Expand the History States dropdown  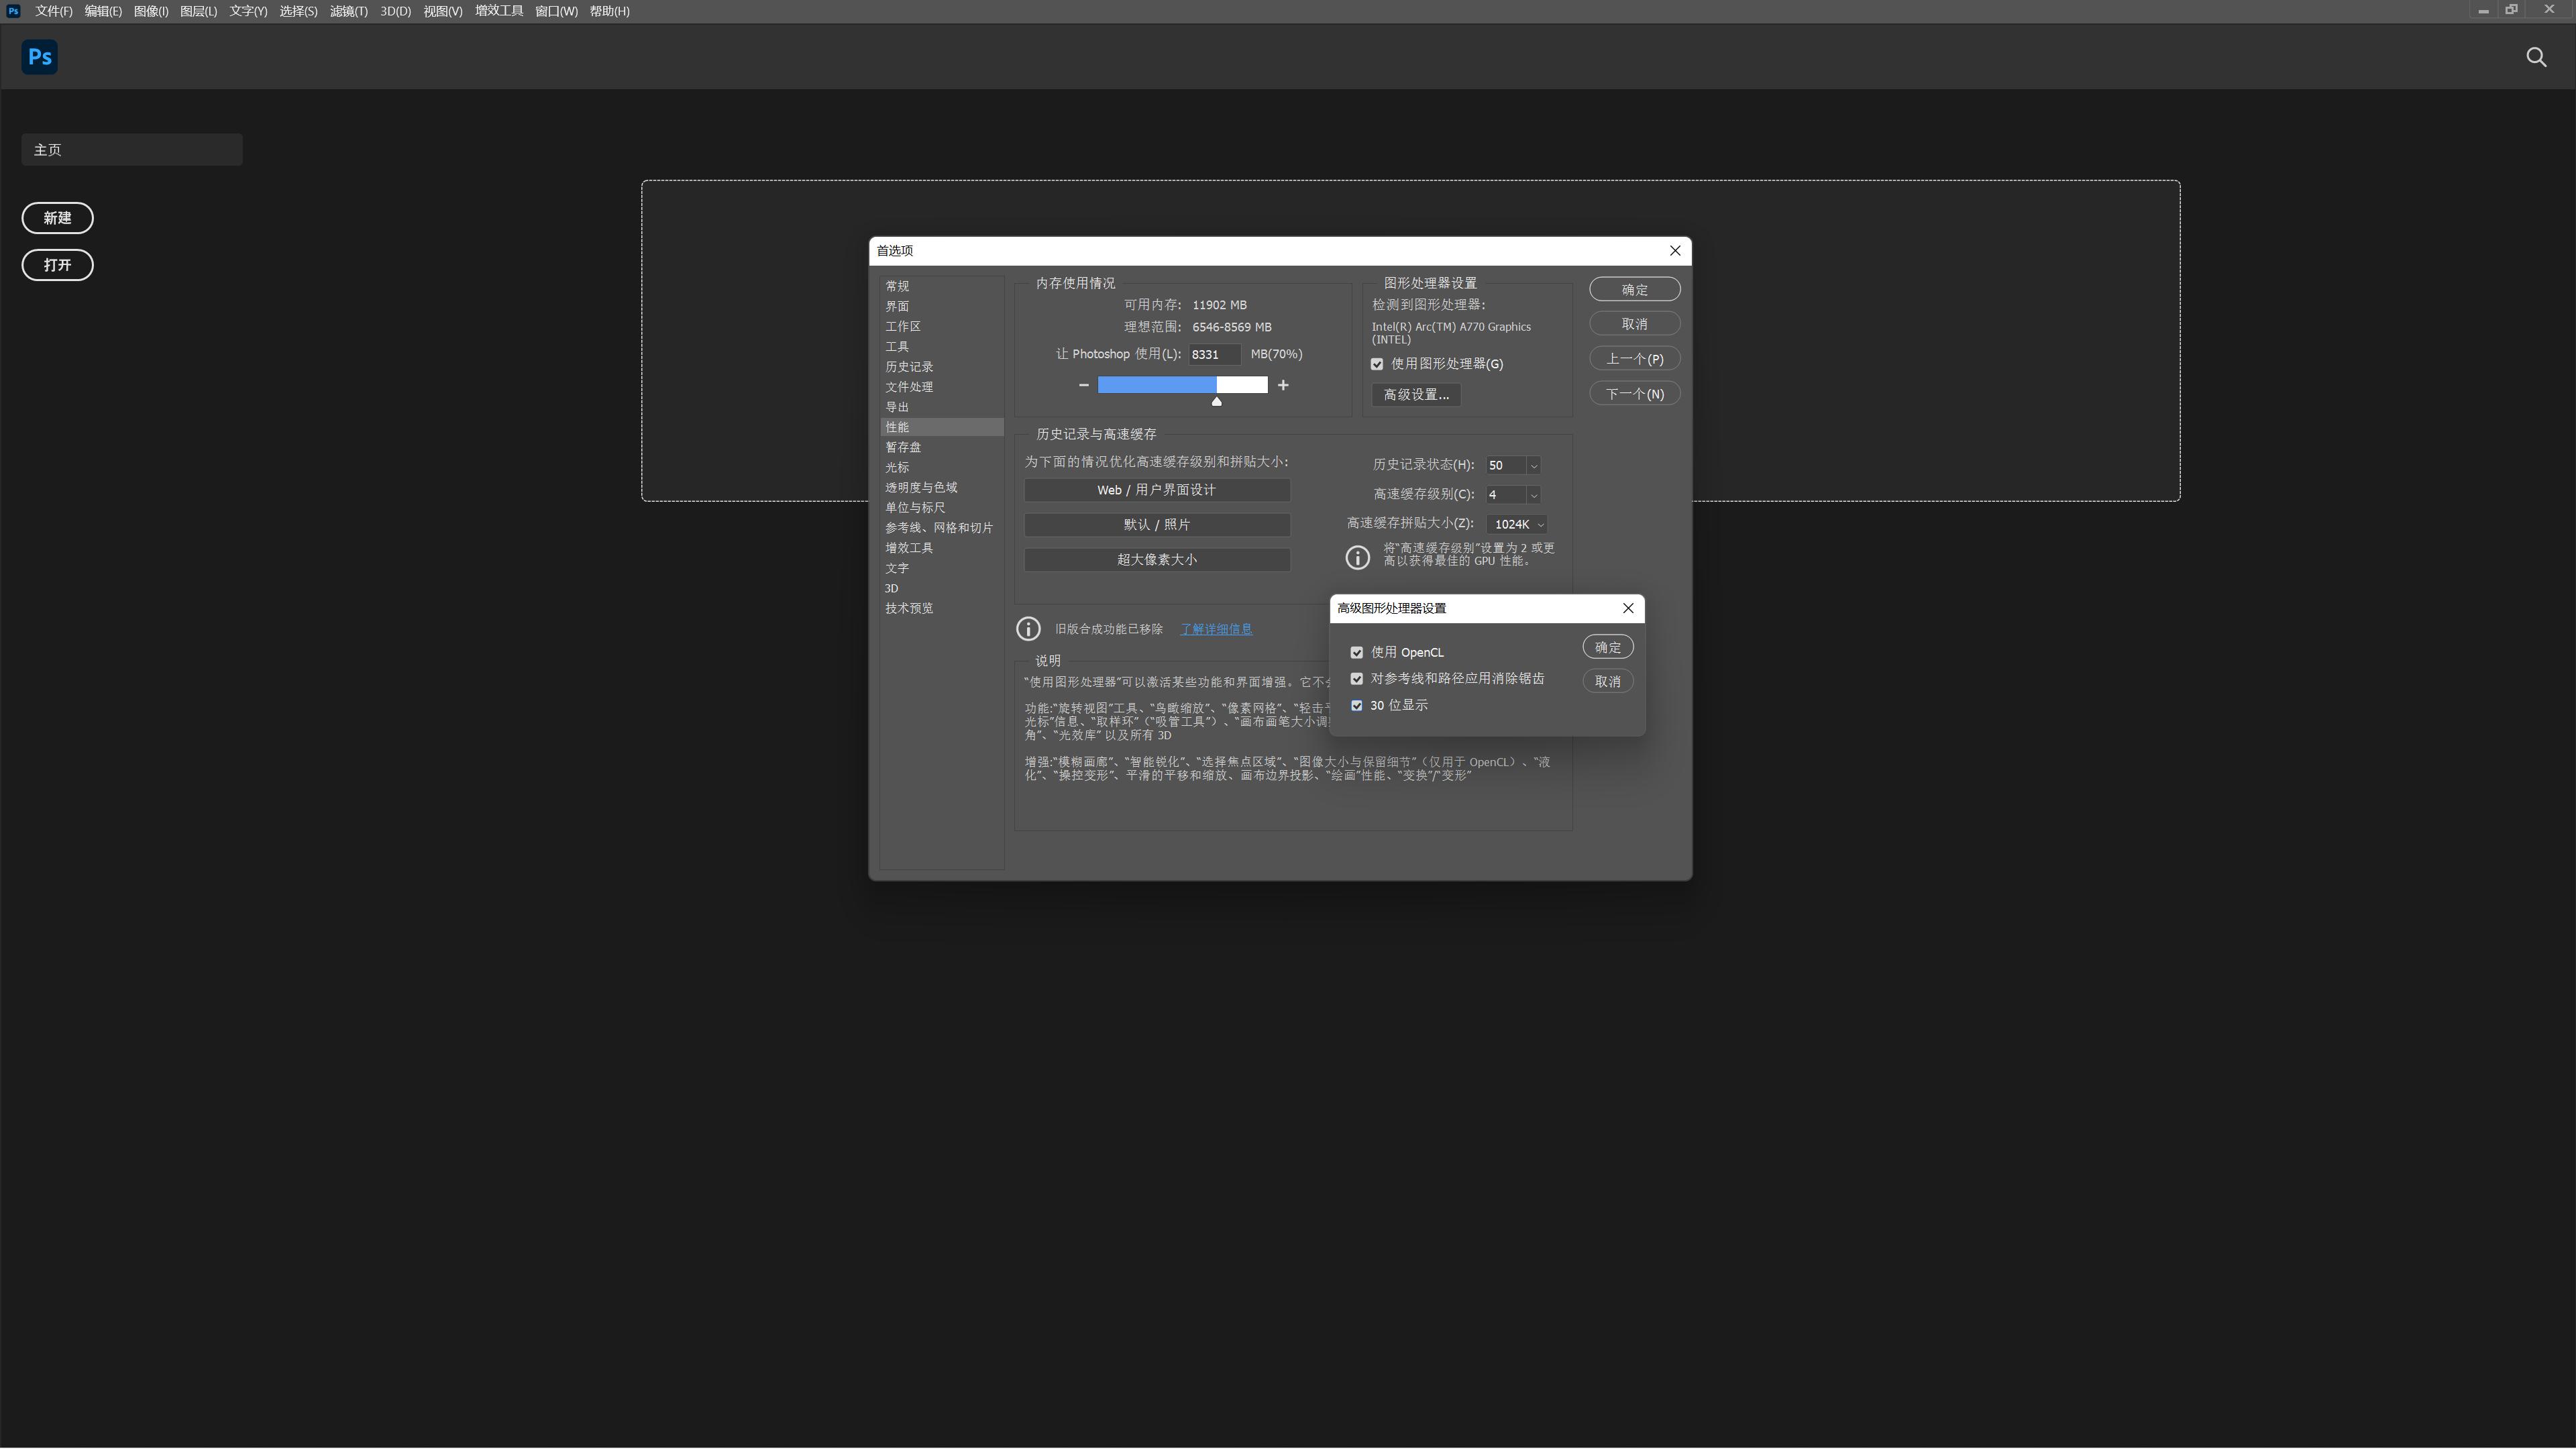coord(1533,466)
